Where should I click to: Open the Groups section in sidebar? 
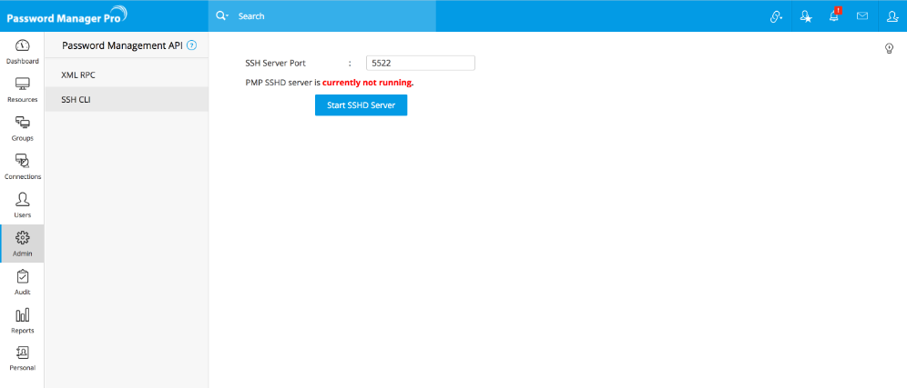pyautogui.click(x=22, y=128)
